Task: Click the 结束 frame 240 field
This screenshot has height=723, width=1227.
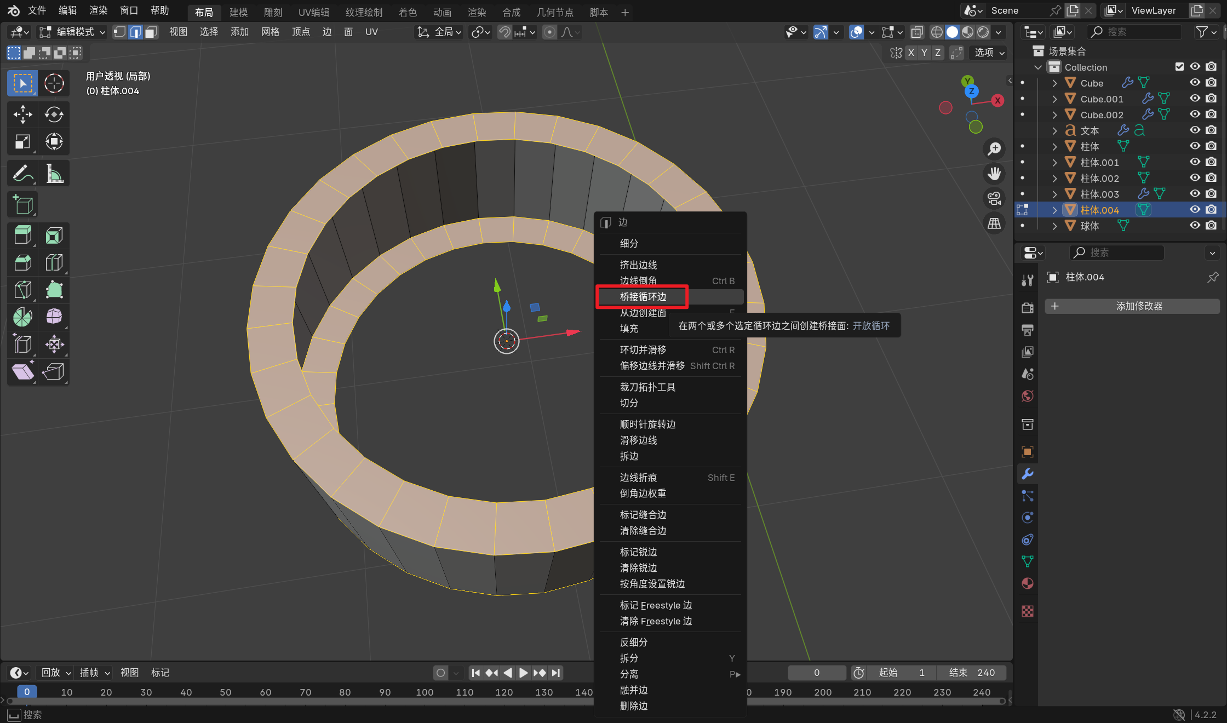Action: (x=972, y=673)
